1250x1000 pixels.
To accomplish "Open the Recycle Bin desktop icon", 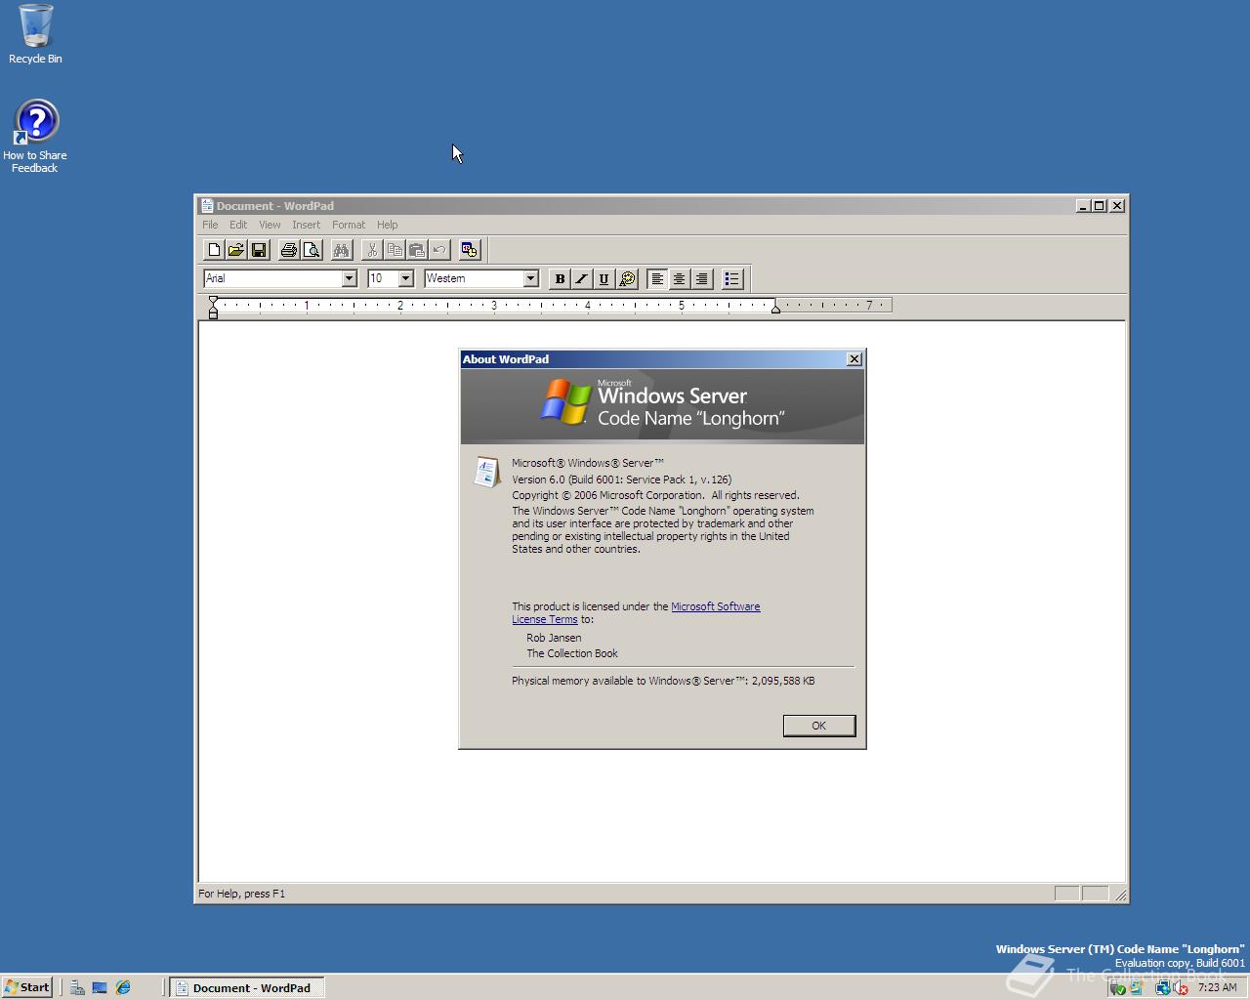I will 35,34.
